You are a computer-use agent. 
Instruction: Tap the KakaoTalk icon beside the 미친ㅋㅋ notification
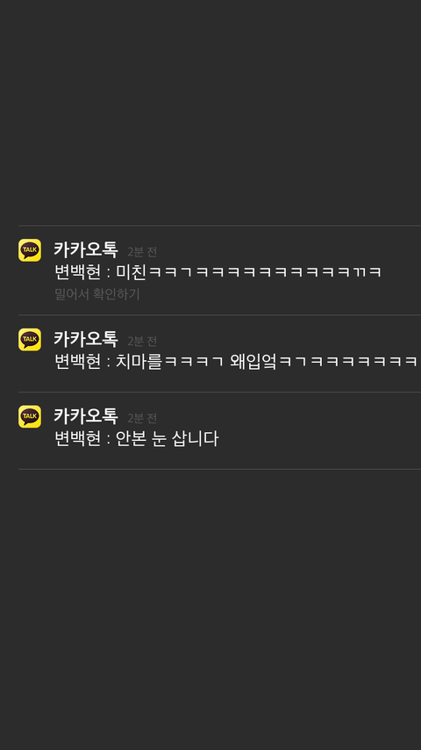click(30, 250)
